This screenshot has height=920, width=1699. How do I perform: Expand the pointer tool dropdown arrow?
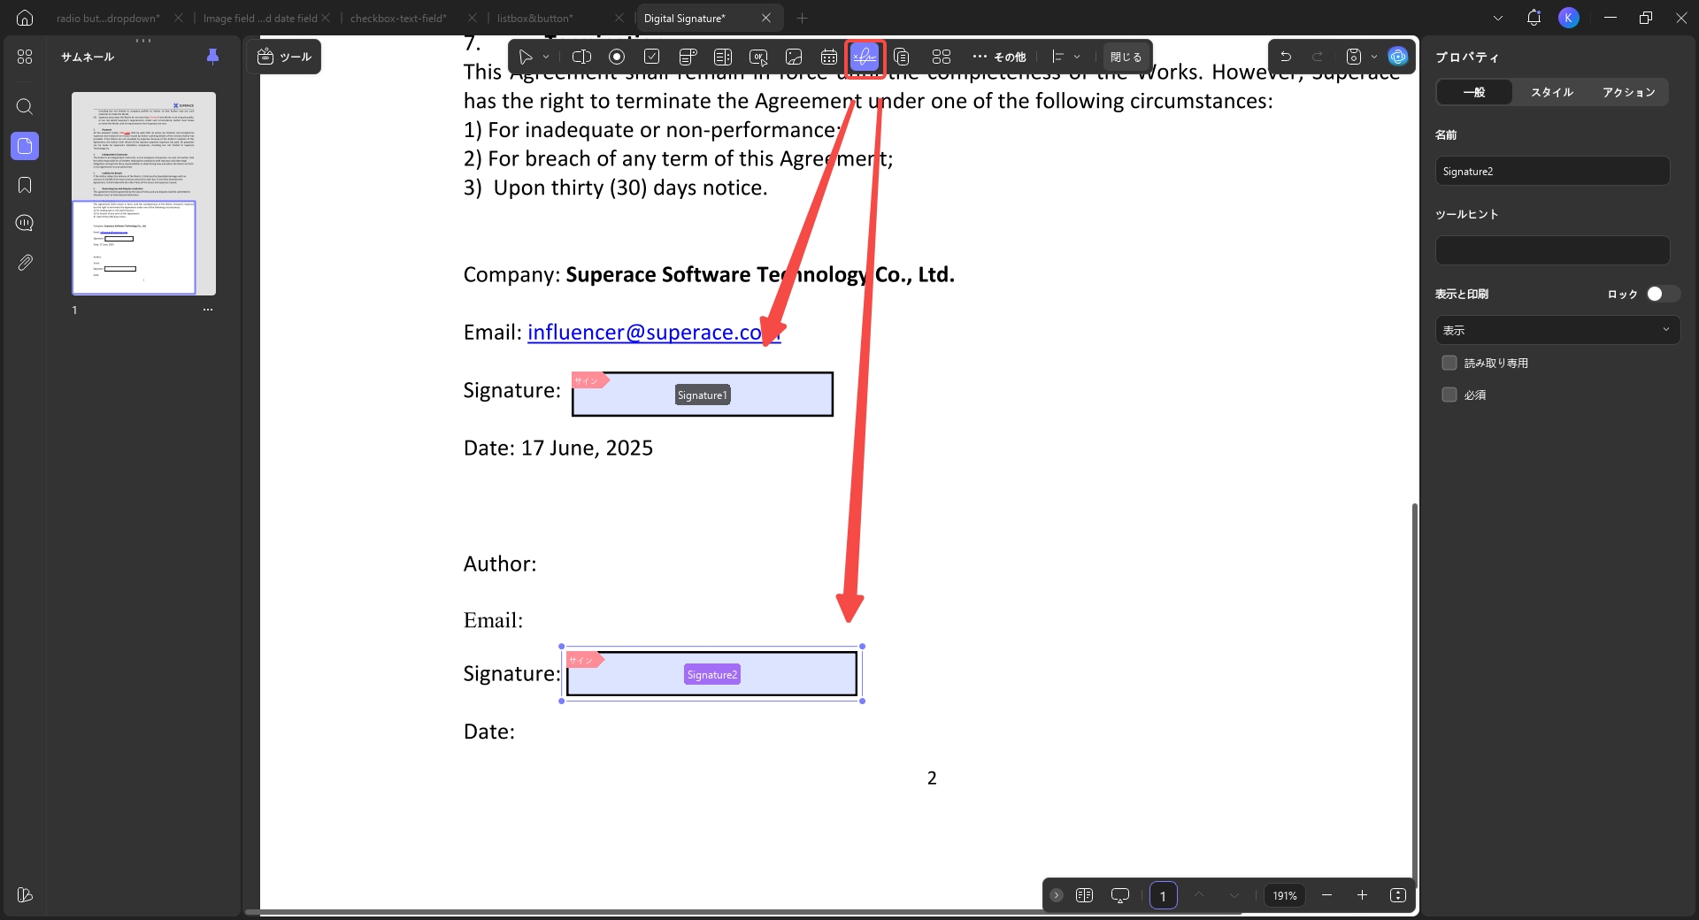point(546,57)
